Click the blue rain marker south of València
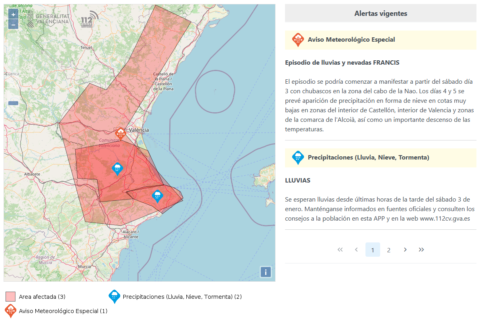The width and height of the screenshot is (484, 319). 117,169
